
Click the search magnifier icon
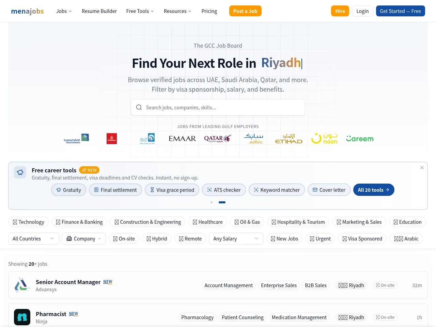(139, 108)
